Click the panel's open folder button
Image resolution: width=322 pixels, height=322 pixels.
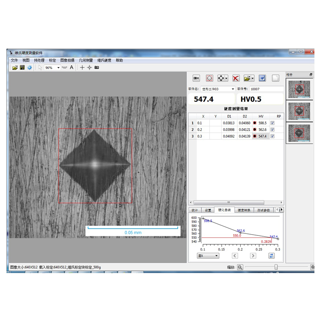point(247,78)
